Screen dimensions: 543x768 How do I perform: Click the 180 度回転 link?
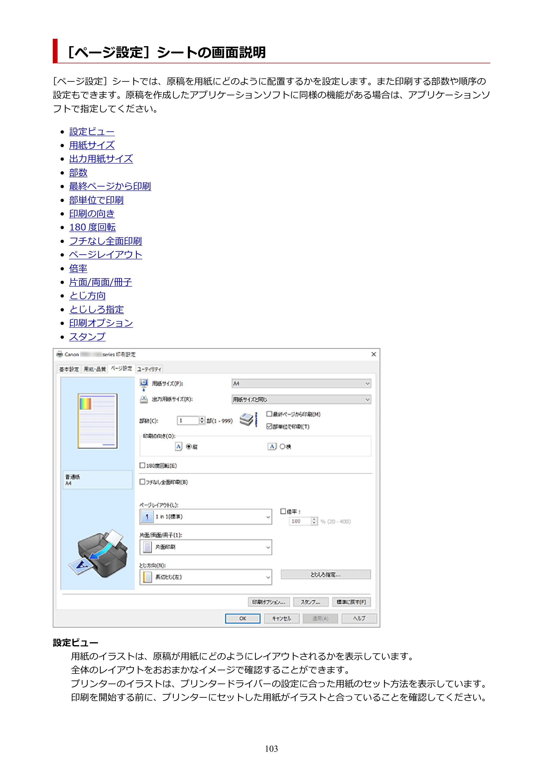tap(92, 227)
